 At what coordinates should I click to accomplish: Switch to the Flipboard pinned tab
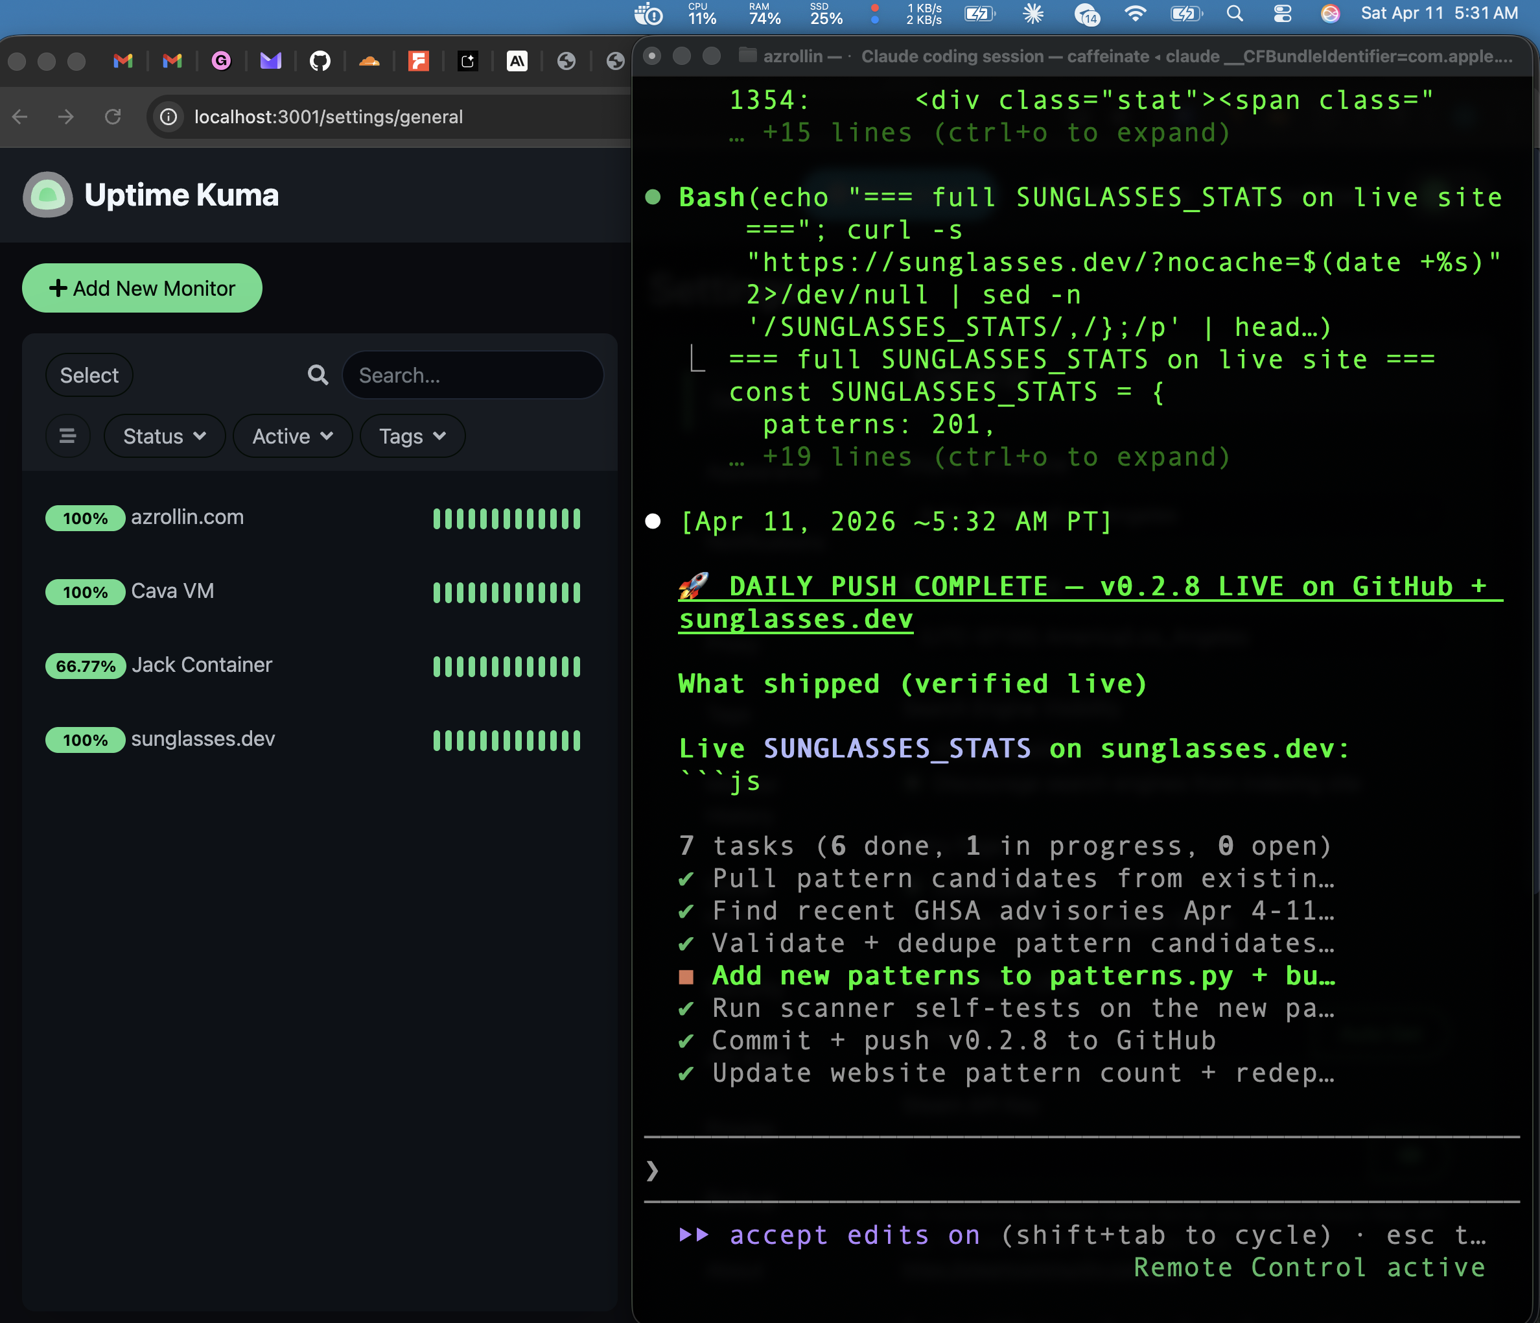click(419, 61)
